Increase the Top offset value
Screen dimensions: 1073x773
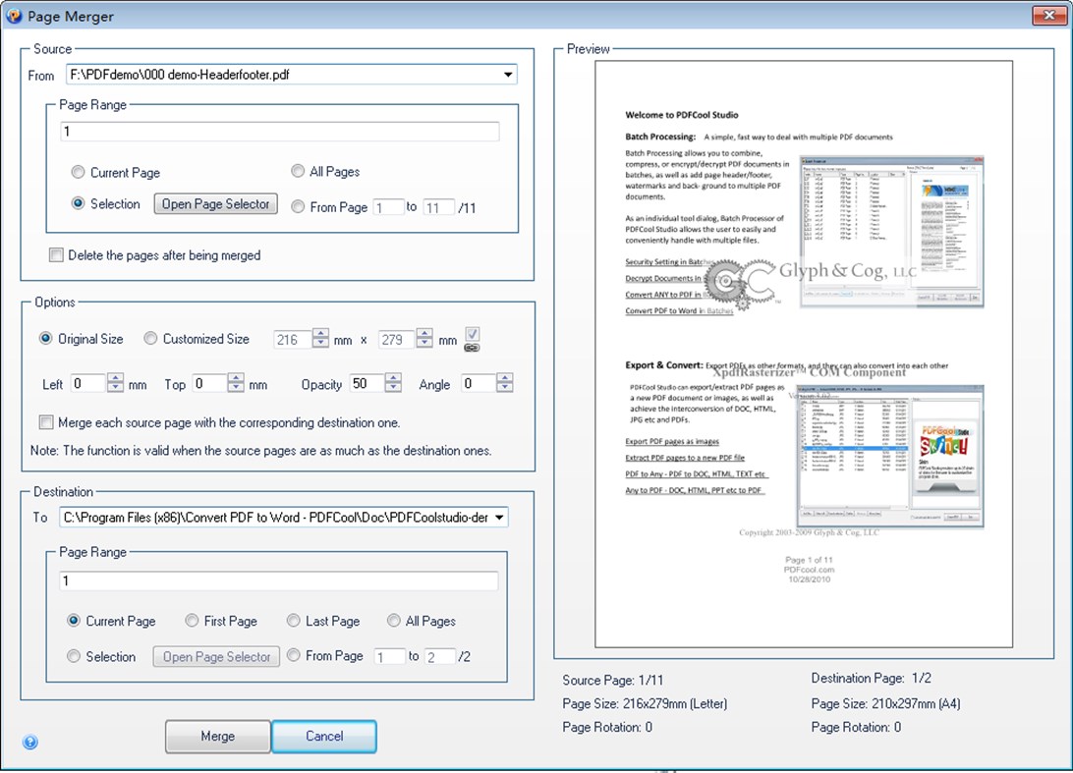point(236,378)
